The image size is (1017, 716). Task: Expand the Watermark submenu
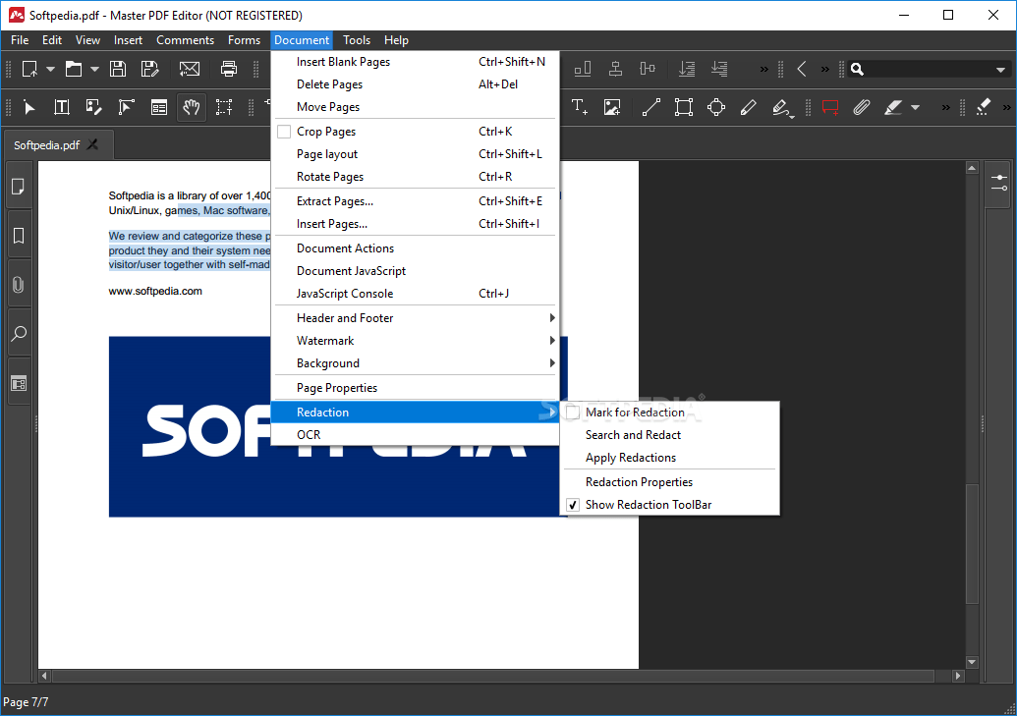(324, 340)
